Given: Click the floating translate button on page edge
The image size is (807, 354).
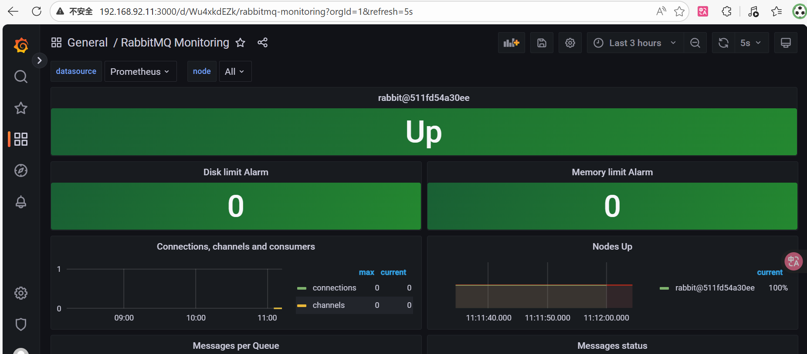Looking at the screenshot, I should click(793, 261).
